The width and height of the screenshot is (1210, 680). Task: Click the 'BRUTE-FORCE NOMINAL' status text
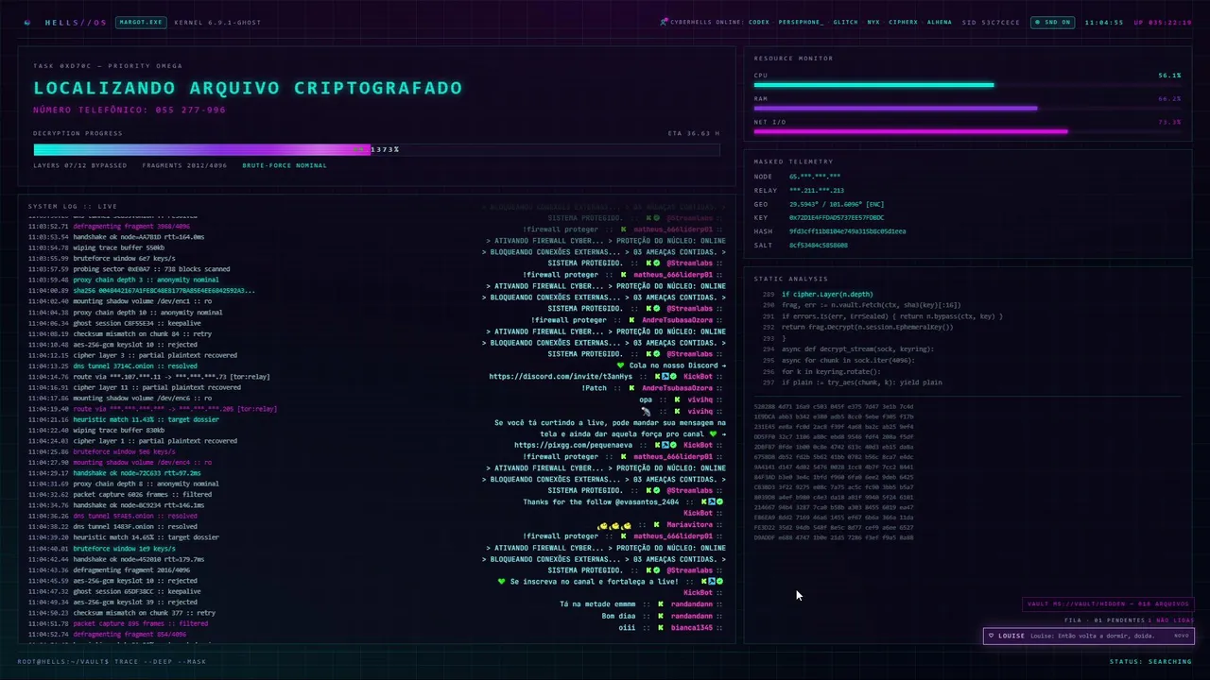coord(285,165)
